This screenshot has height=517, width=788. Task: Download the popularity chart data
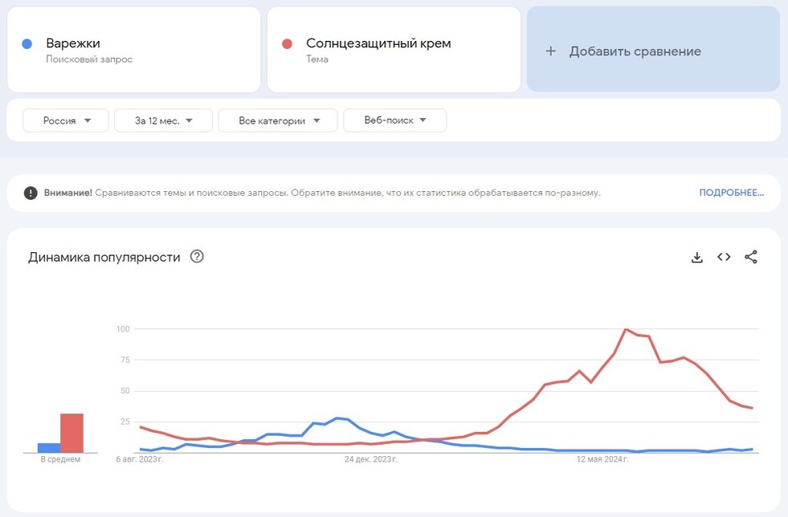[696, 257]
